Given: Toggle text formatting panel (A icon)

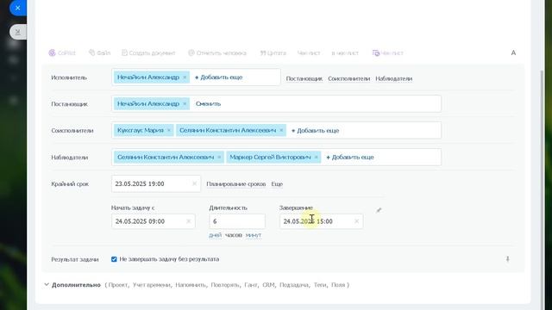Looking at the screenshot, I should (x=513, y=53).
